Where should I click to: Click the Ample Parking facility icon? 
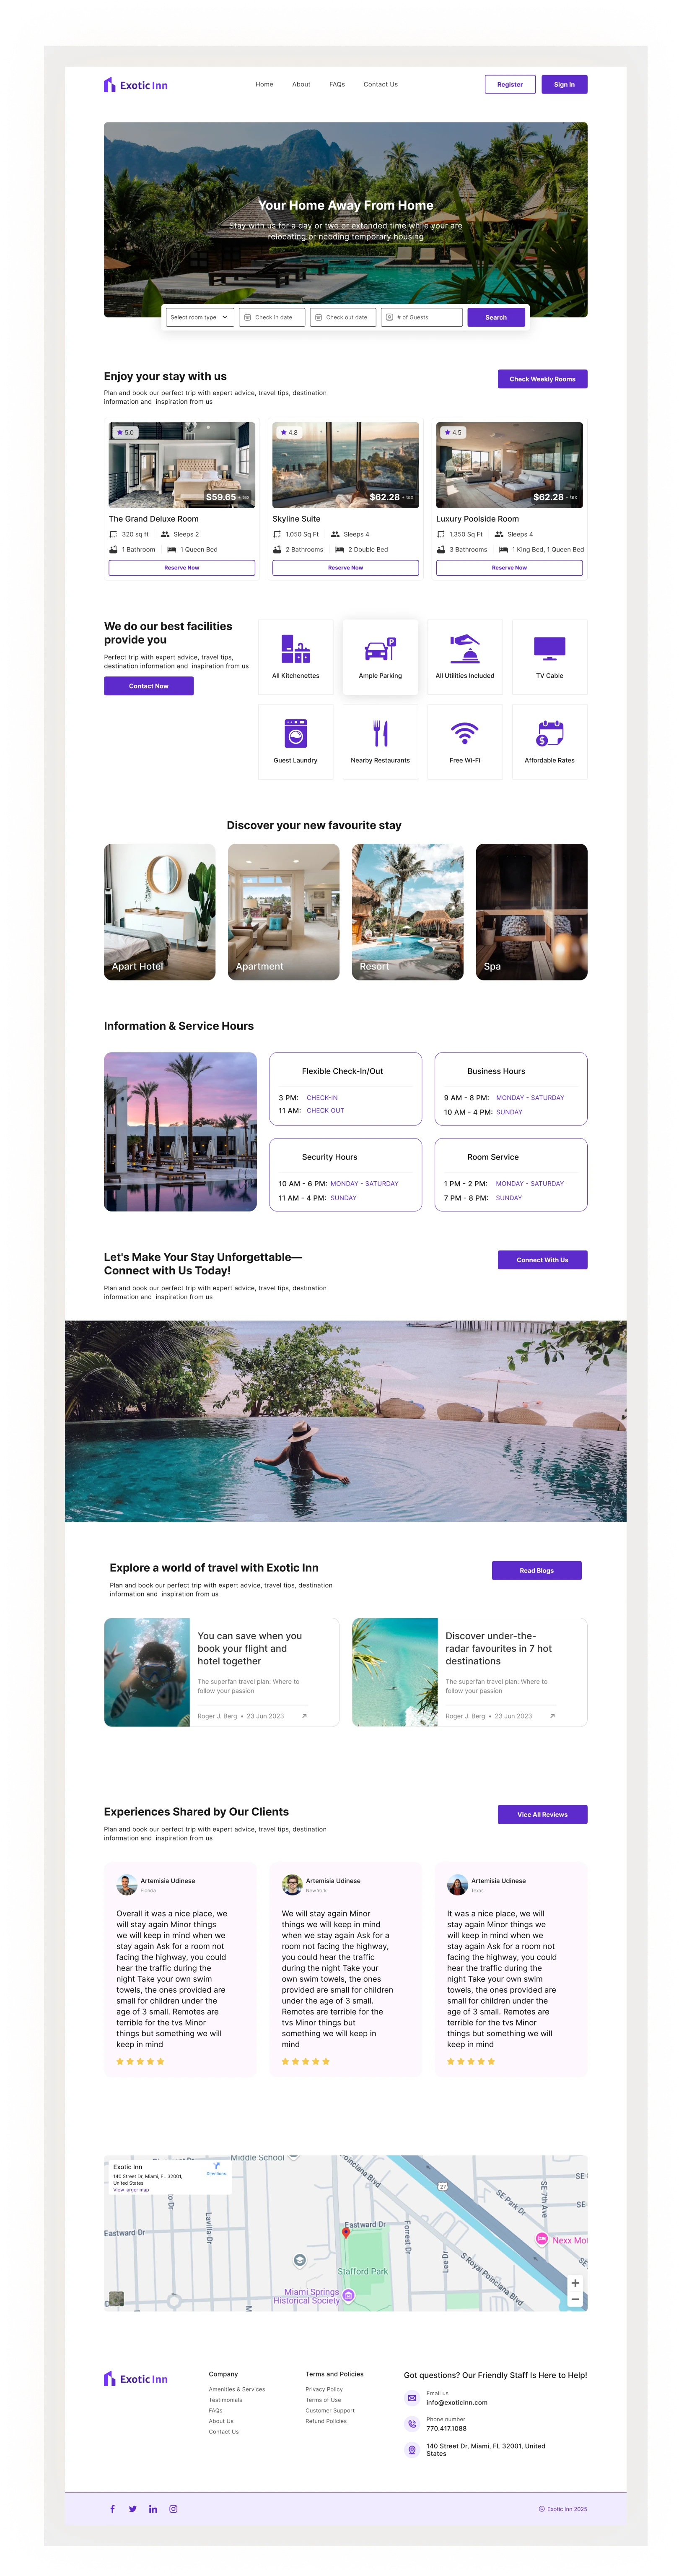click(x=380, y=650)
